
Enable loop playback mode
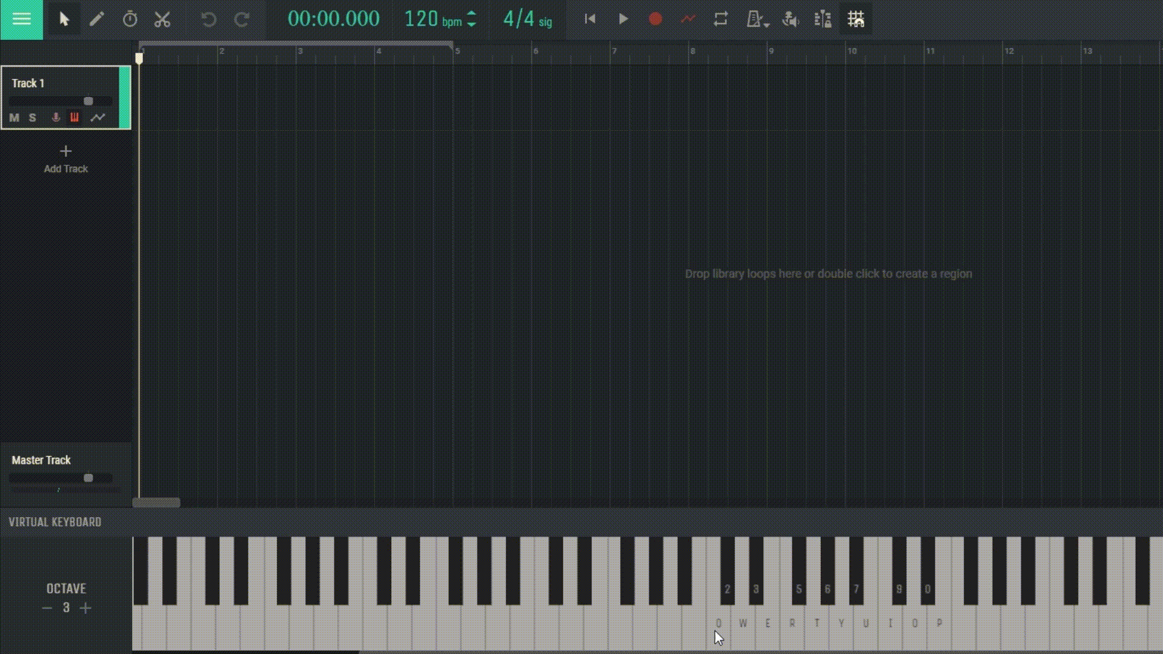pyautogui.click(x=720, y=19)
